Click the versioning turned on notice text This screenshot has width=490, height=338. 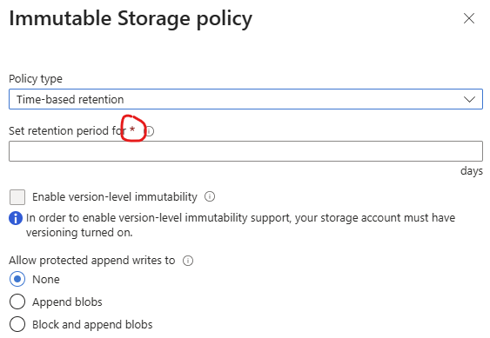pos(240,225)
